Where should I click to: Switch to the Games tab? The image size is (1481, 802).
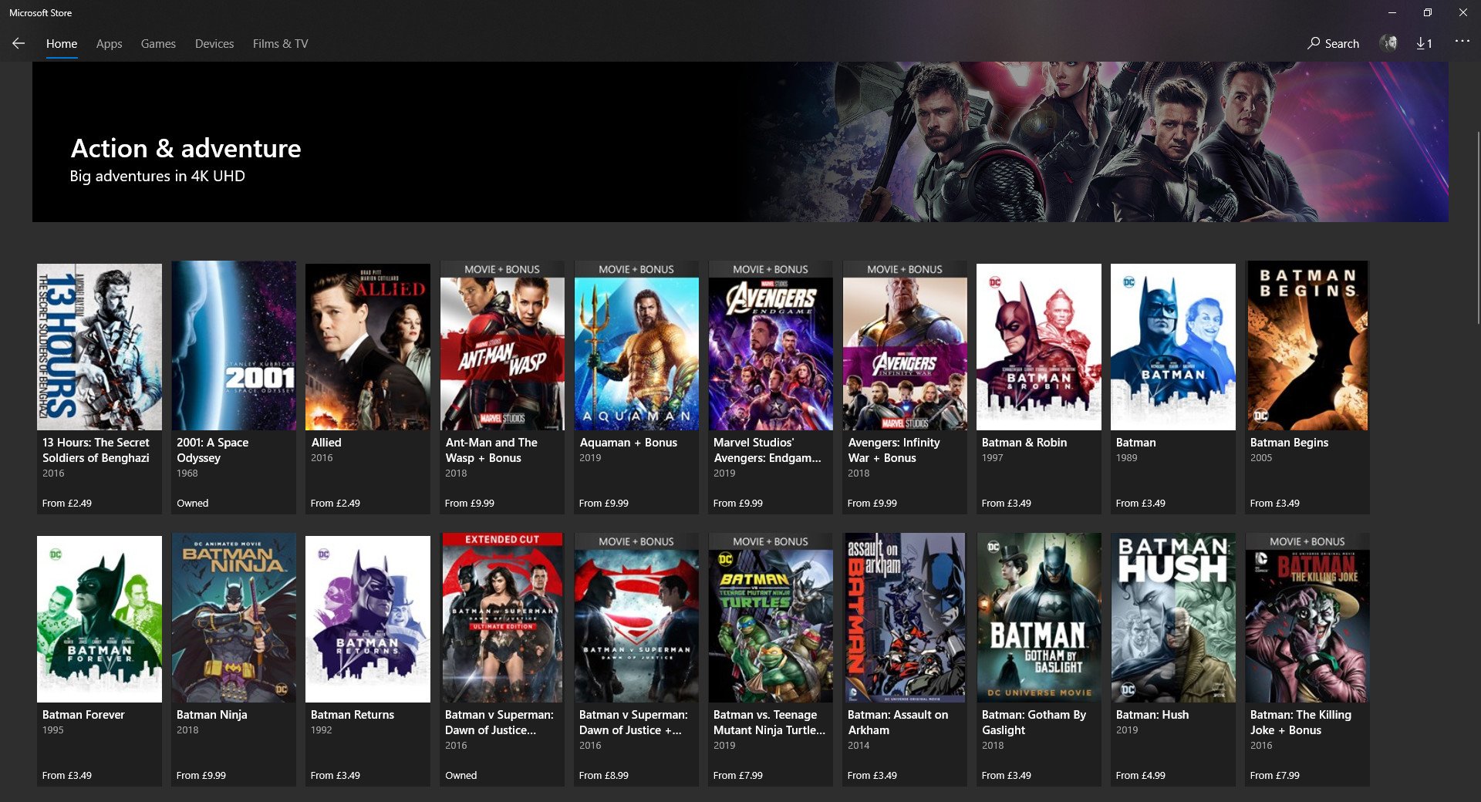(158, 44)
